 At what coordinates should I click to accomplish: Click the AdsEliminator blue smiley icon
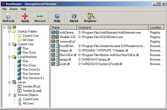57,33
